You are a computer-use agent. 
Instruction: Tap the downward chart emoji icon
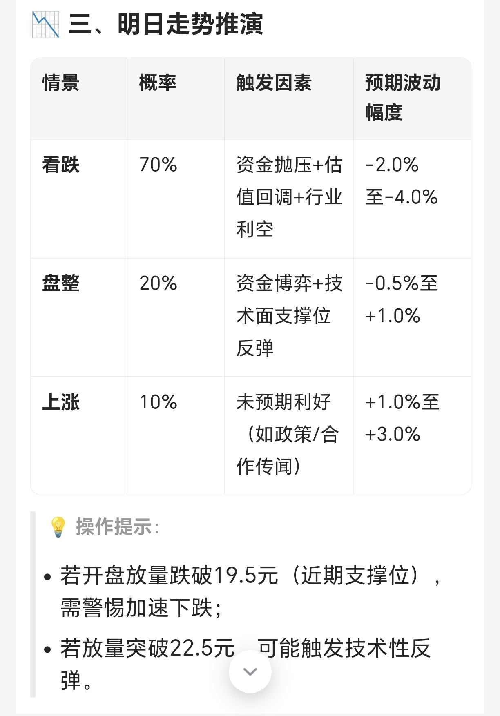[45, 25]
